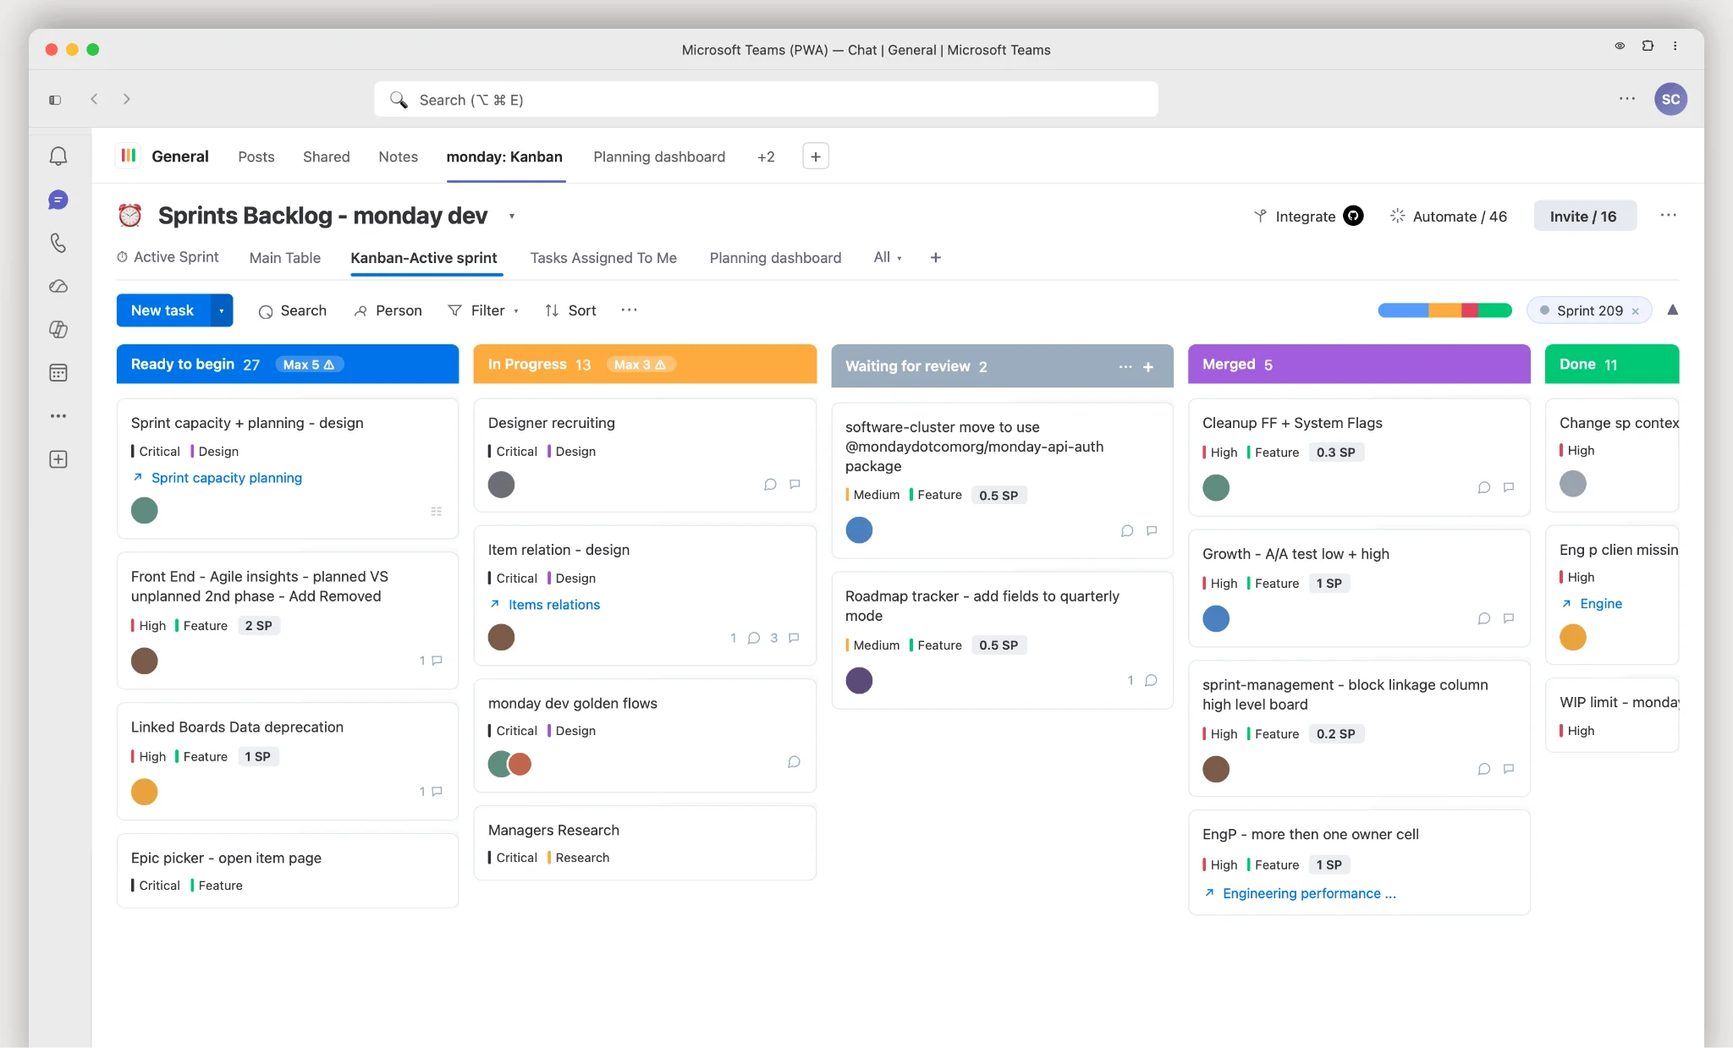
Task: Click the browser extensions puzzle icon
Action: tap(1648, 46)
